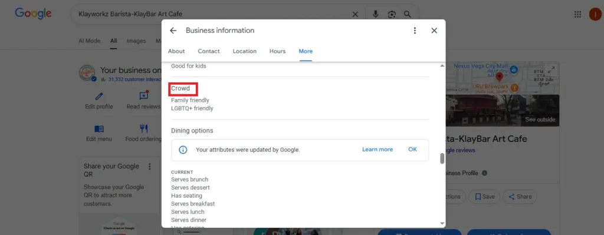Click the Serves dessert entry
The width and height of the screenshot is (604, 235).
tap(191, 188)
